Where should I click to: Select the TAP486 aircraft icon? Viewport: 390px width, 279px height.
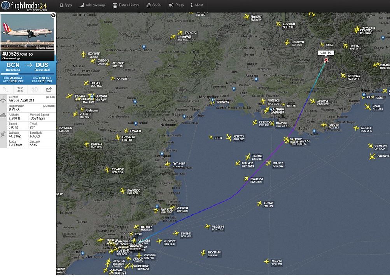point(248,157)
